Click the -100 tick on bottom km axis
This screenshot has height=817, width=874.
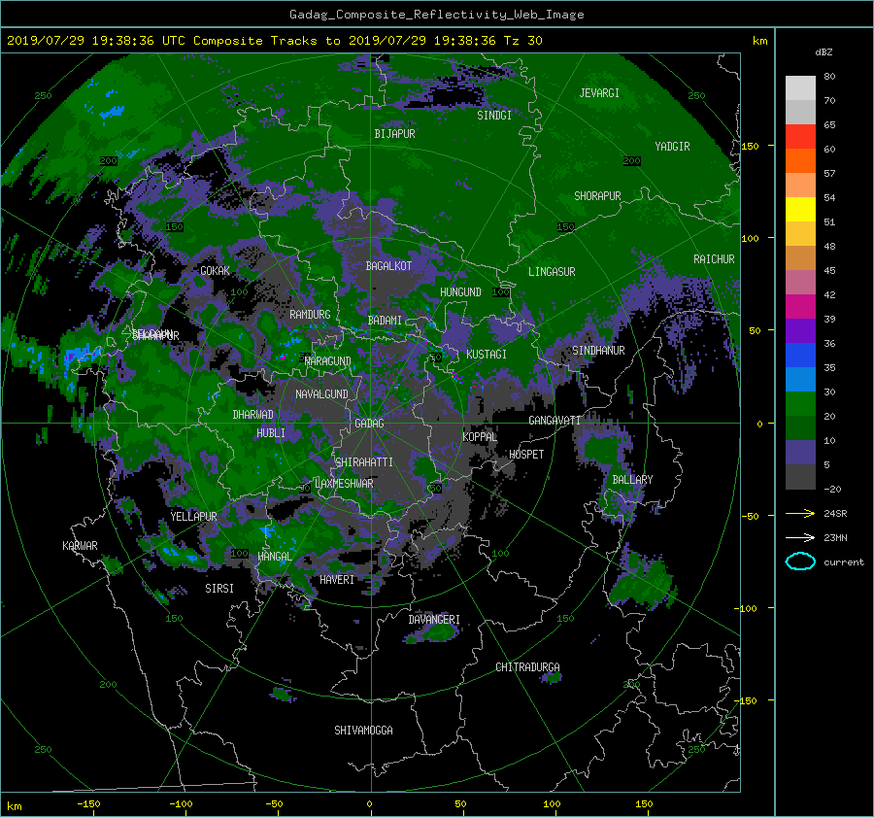coord(181,804)
